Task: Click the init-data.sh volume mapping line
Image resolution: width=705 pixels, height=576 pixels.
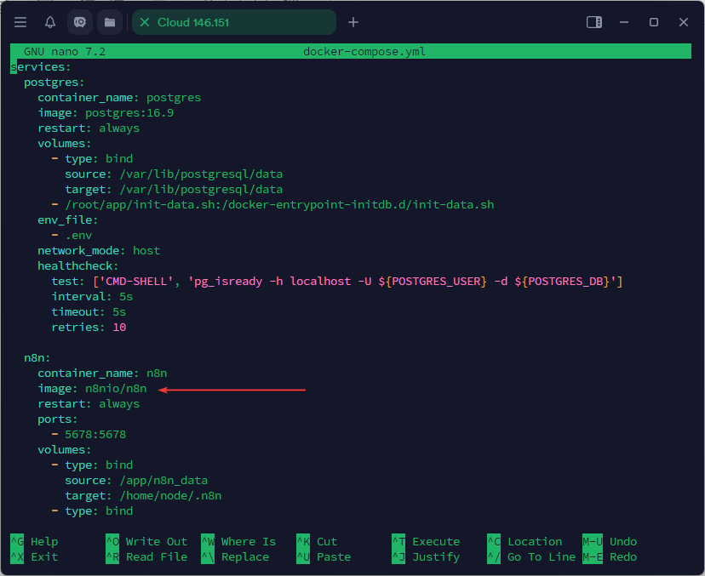Action: [x=272, y=204]
